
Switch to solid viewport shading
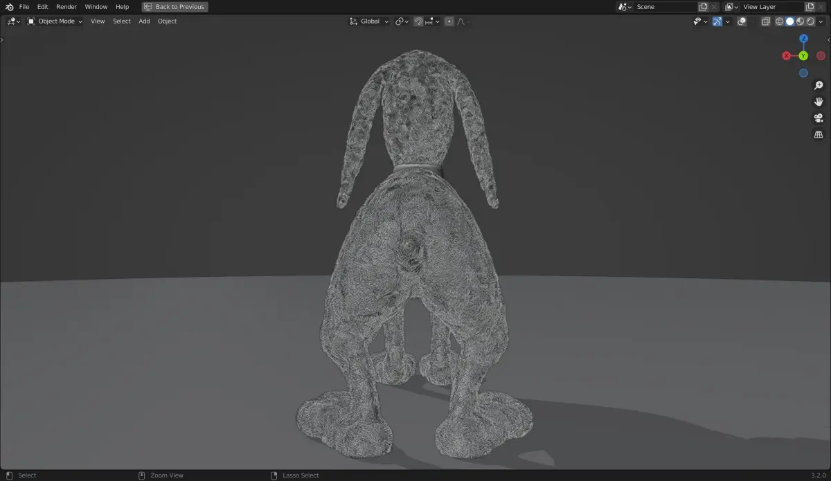click(790, 21)
